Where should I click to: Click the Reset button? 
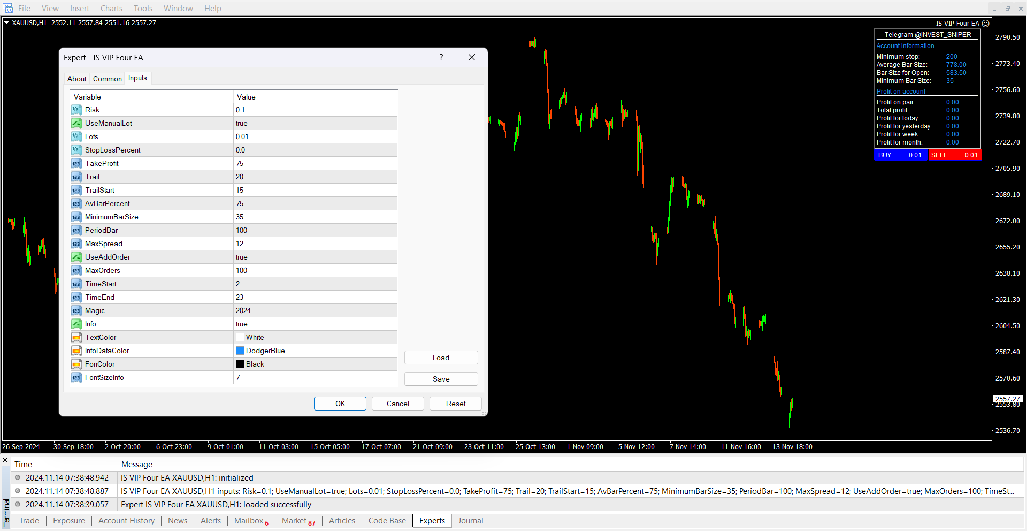pos(456,404)
